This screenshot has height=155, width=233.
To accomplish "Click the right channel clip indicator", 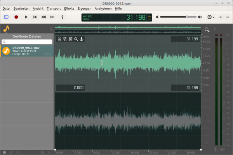I will (221, 35).
